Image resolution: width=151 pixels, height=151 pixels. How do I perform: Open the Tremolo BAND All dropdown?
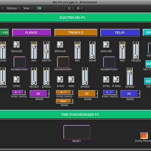88,94
